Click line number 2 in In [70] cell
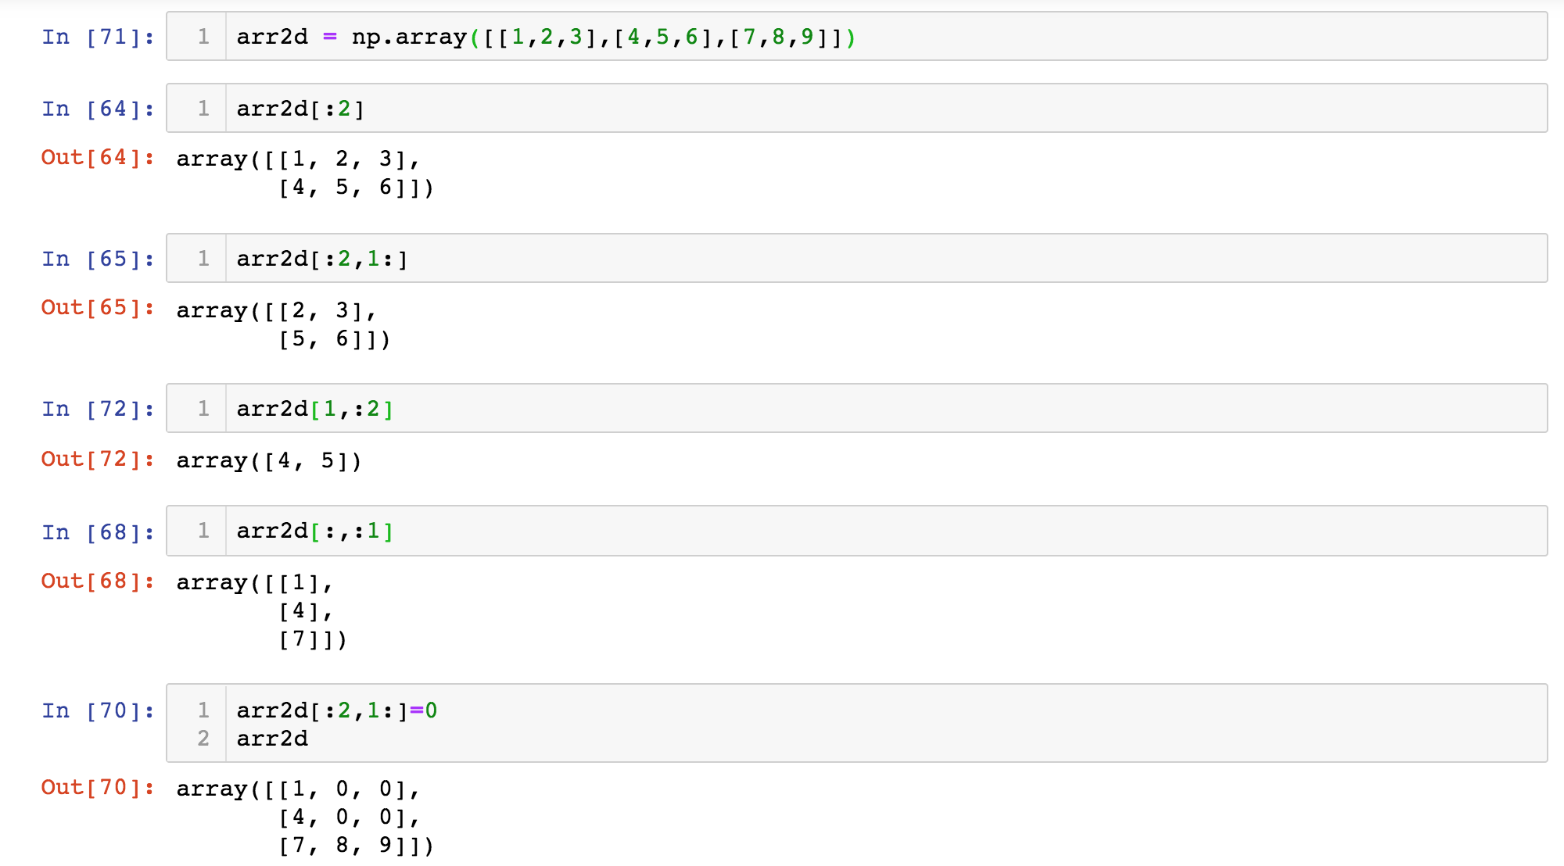Viewport: 1564px width, 866px height. (203, 739)
